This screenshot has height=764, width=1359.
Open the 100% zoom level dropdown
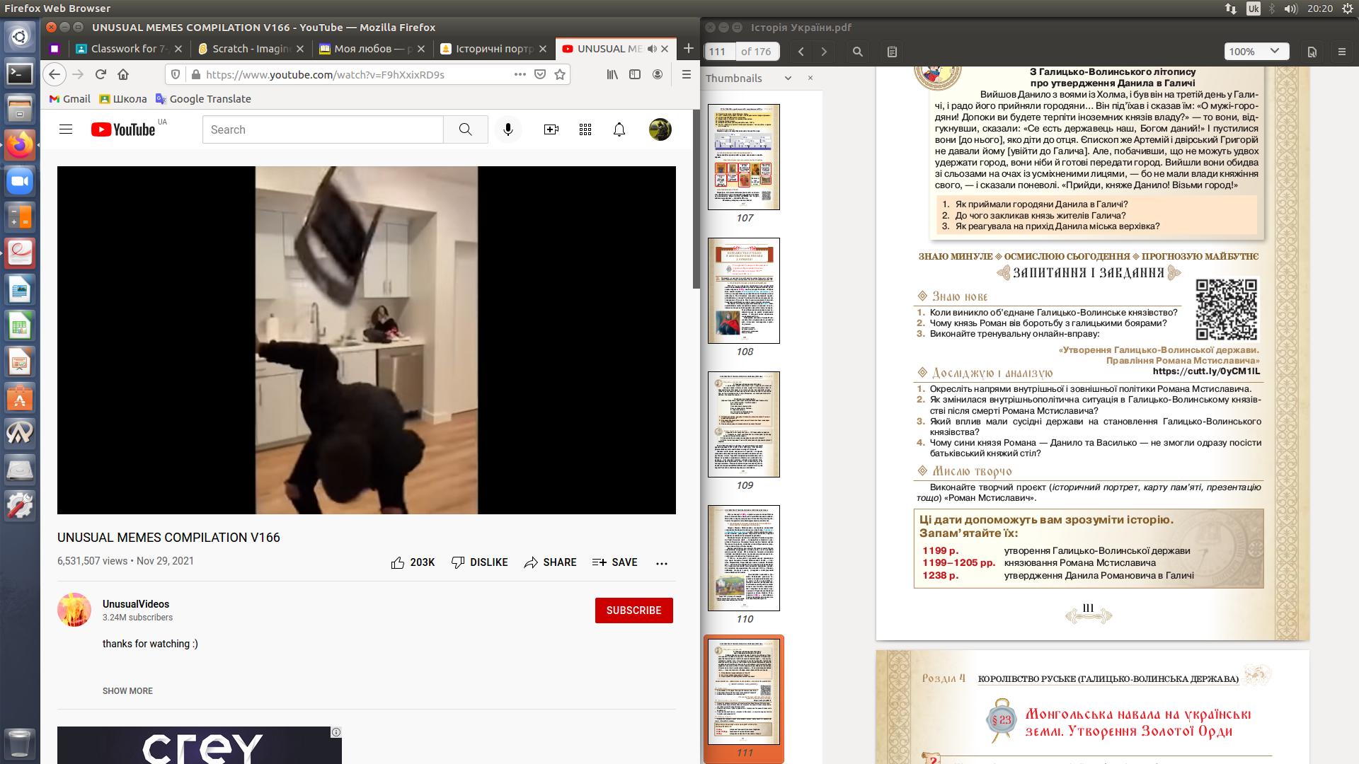1256,52
